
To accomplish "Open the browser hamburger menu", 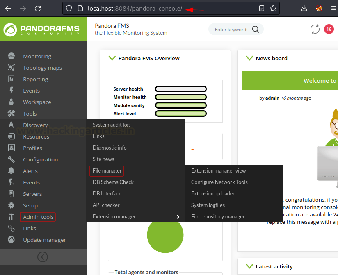I will coord(333,8).
